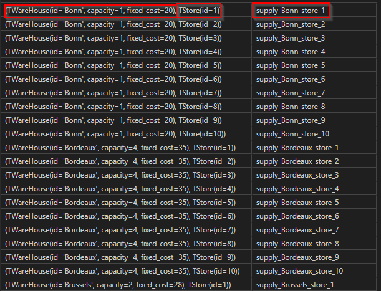This screenshot has height=291, width=381.
Task: Select key cell for Bordeaux with TStore(id=6)
Action: 126,216
